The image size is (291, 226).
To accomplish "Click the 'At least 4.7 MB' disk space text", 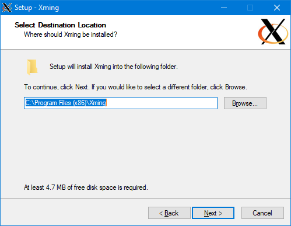I will pyautogui.click(x=86, y=187).
